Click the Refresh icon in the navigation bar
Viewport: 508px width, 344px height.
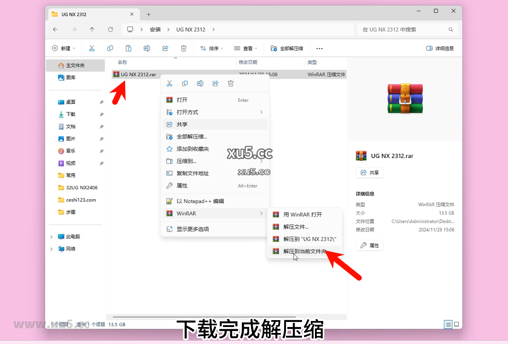coord(110,29)
